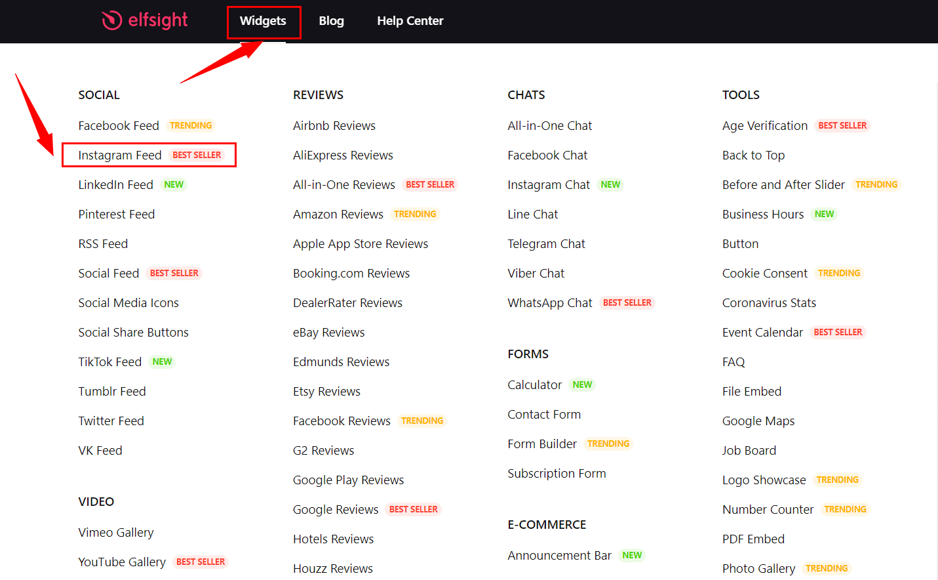Open Coronavirus Stats widget

pyautogui.click(x=770, y=302)
